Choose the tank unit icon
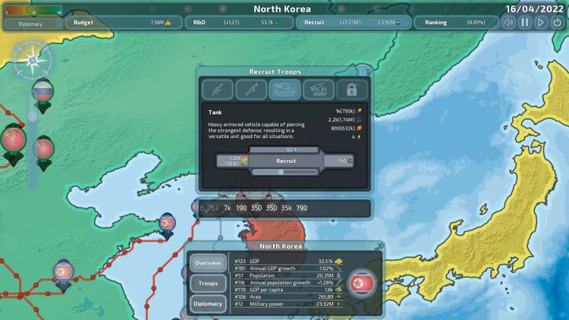The width and height of the screenshot is (569, 320). click(285, 89)
